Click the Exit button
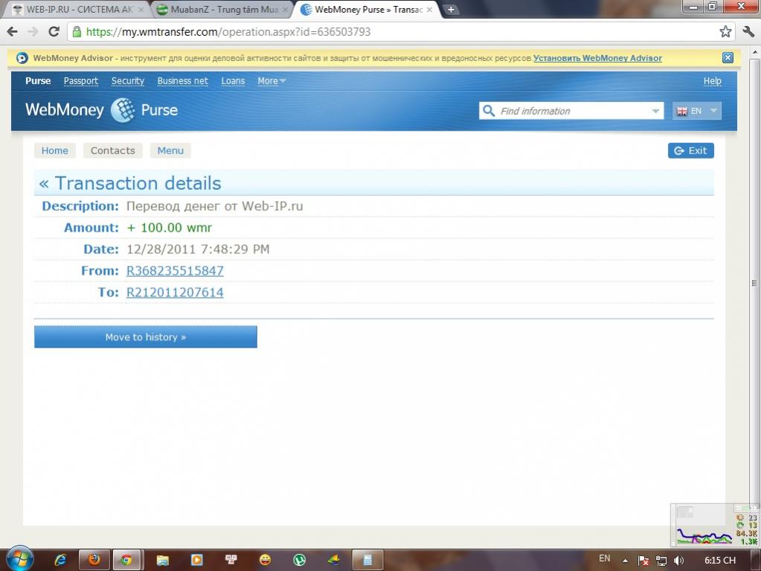 click(x=690, y=150)
